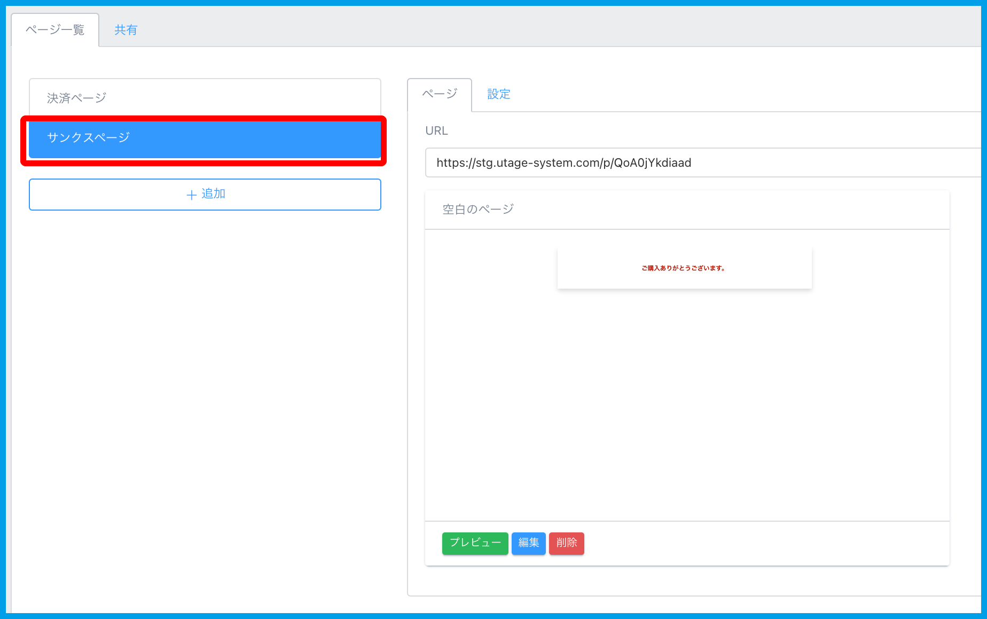This screenshot has width=987, height=619.
Task: Click the plus icon beside 追加
Action: tap(191, 195)
